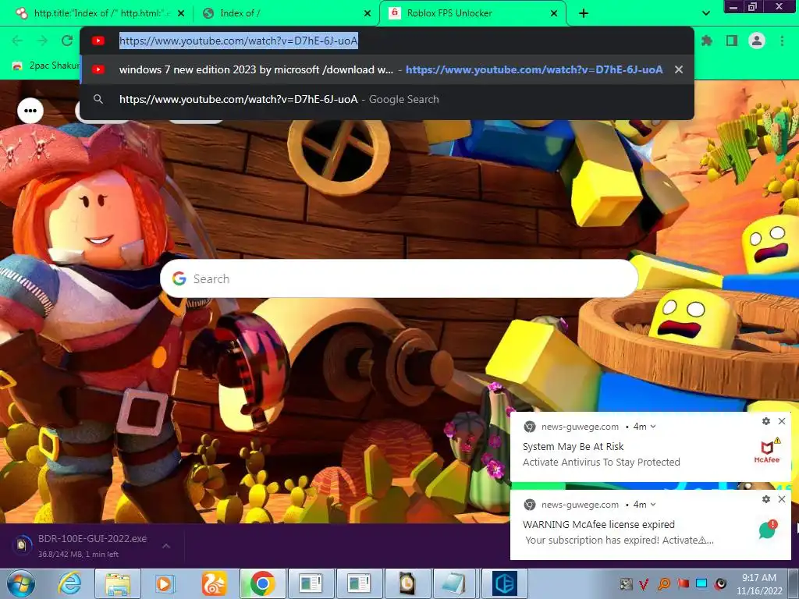Open the 2pac Shakur bookmark
This screenshot has width=799, height=599.
46,66
